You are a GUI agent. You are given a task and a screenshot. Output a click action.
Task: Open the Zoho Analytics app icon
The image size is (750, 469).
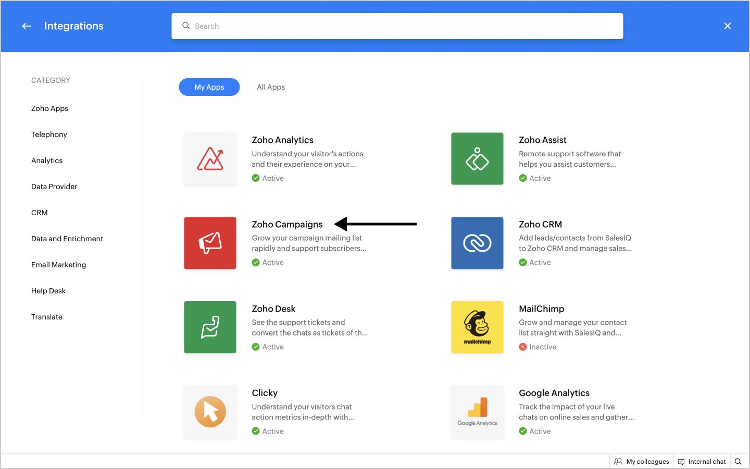coord(210,159)
